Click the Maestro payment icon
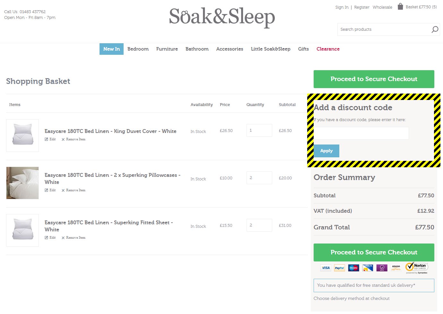Viewport: 443px width, 314px height. pos(353,268)
